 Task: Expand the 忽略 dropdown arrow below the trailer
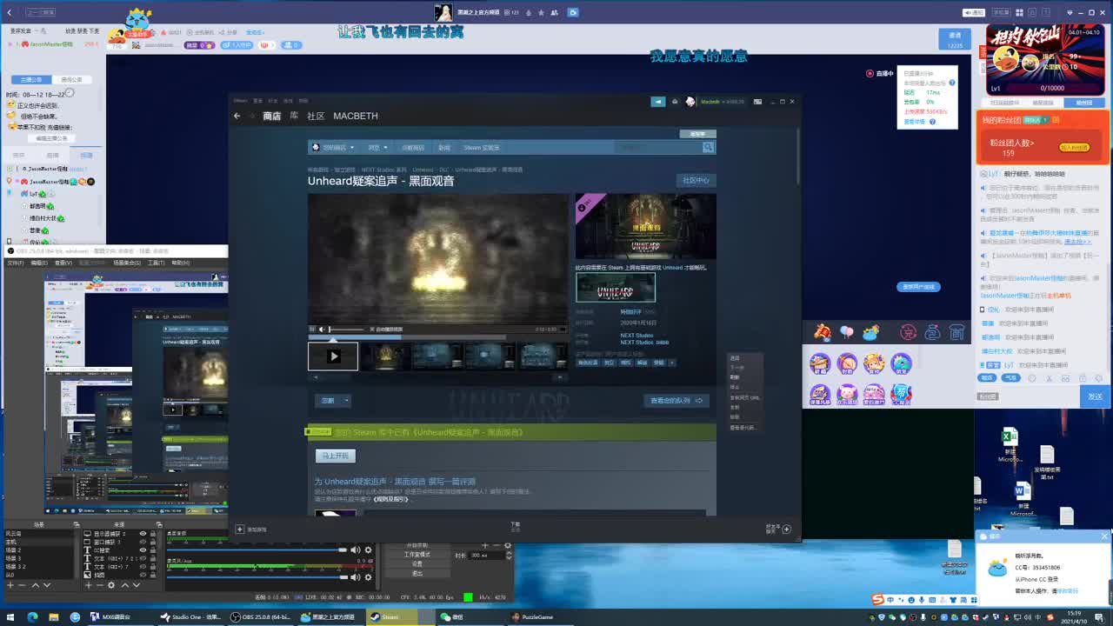[x=346, y=401]
